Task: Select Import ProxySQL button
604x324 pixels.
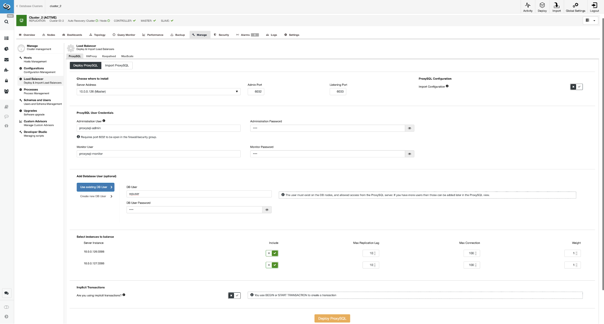Action: (x=117, y=65)
